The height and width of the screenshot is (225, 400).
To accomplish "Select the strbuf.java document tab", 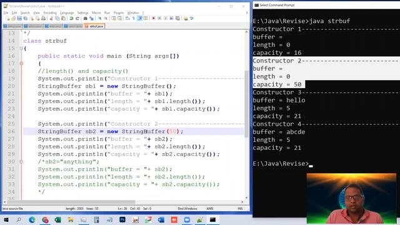I will point(94,26).
